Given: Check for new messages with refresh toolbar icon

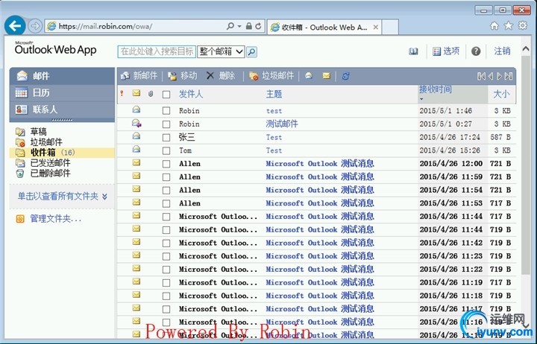Looking at the screenshot, I should [x=345, y=76].
